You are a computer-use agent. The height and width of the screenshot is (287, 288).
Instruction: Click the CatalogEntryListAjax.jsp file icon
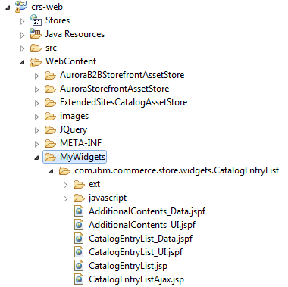coord(79,279)
